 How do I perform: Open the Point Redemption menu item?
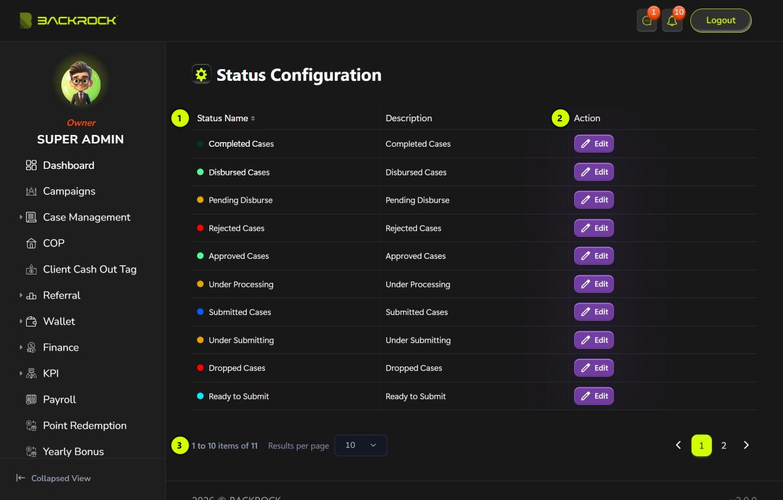[x=85, y=426]
